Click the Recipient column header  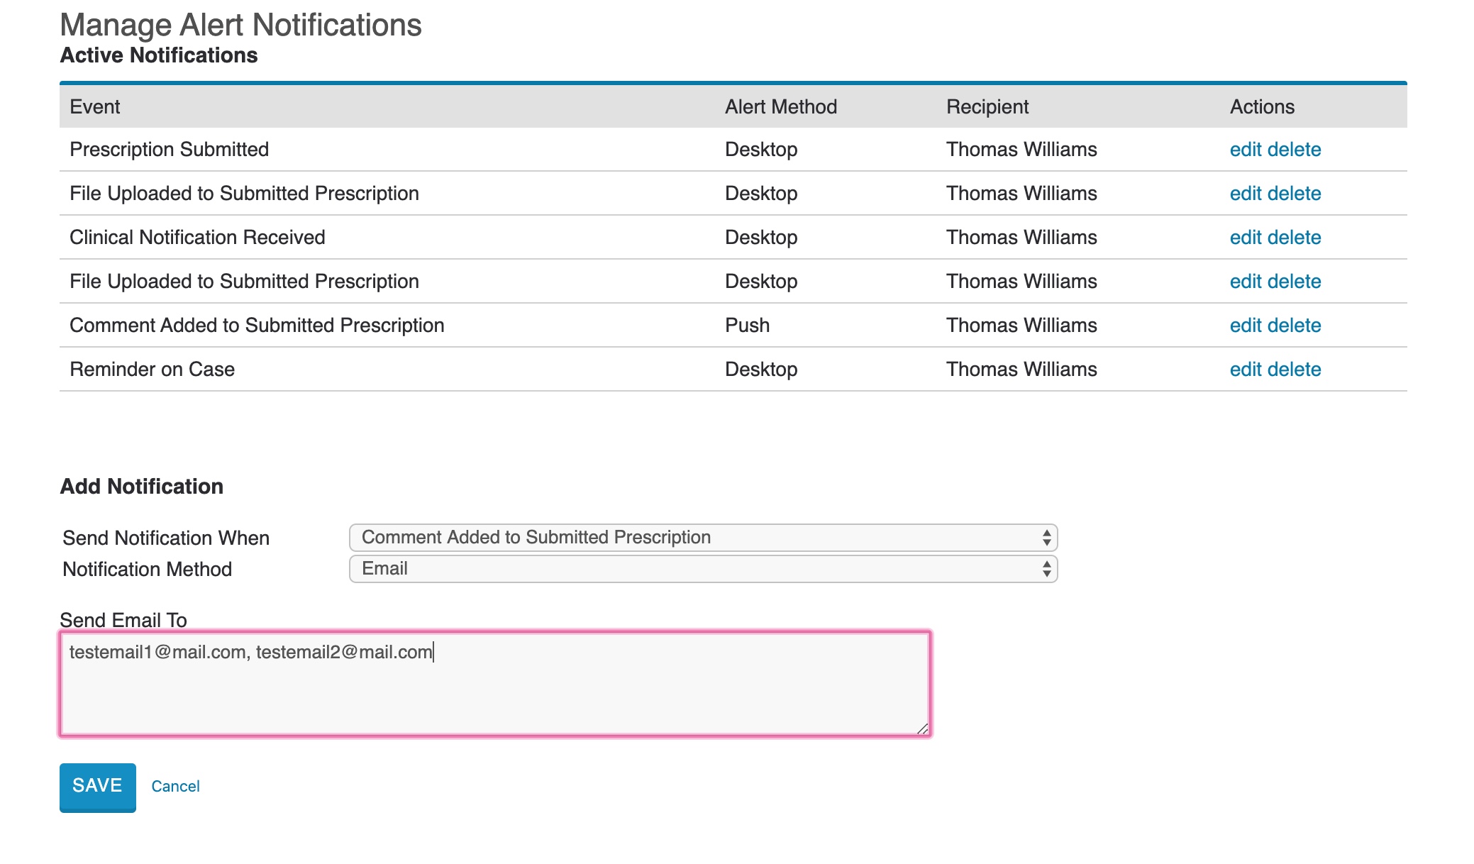tap(987, 107)
